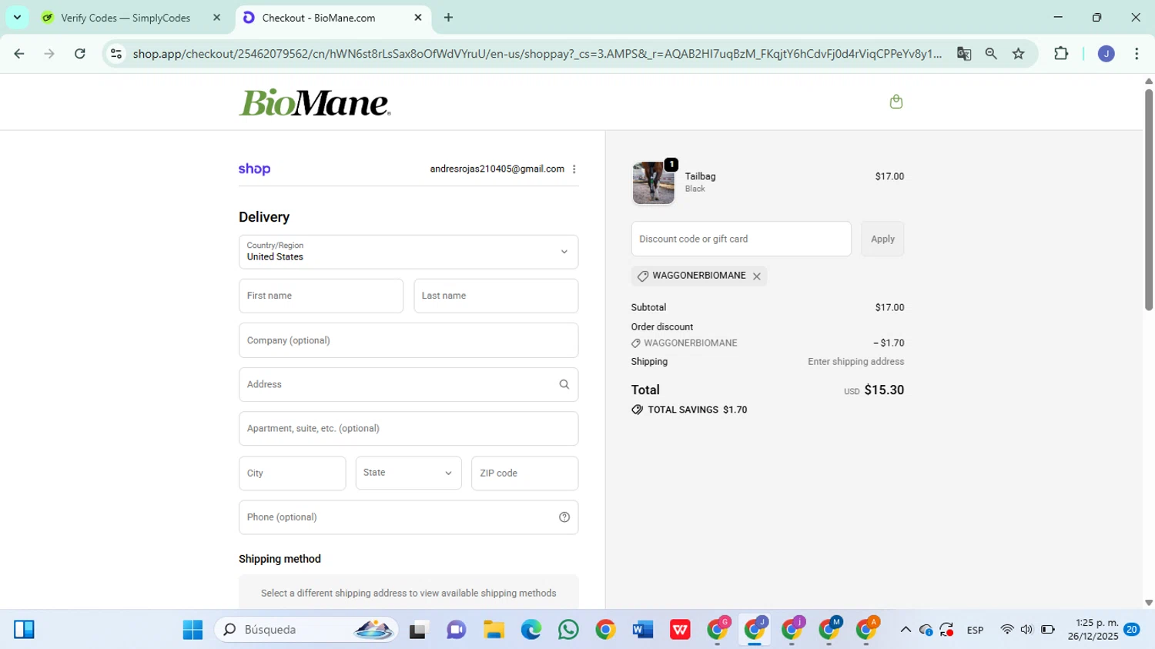The height and width of the screenshot is (649, 1155).
Task: Click the City field
Action: click(292, 473)
